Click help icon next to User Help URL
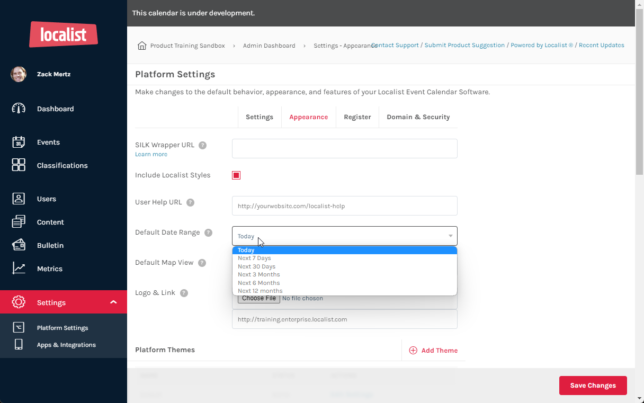This screenshot has height=403, width=644. tap(190, 202)
